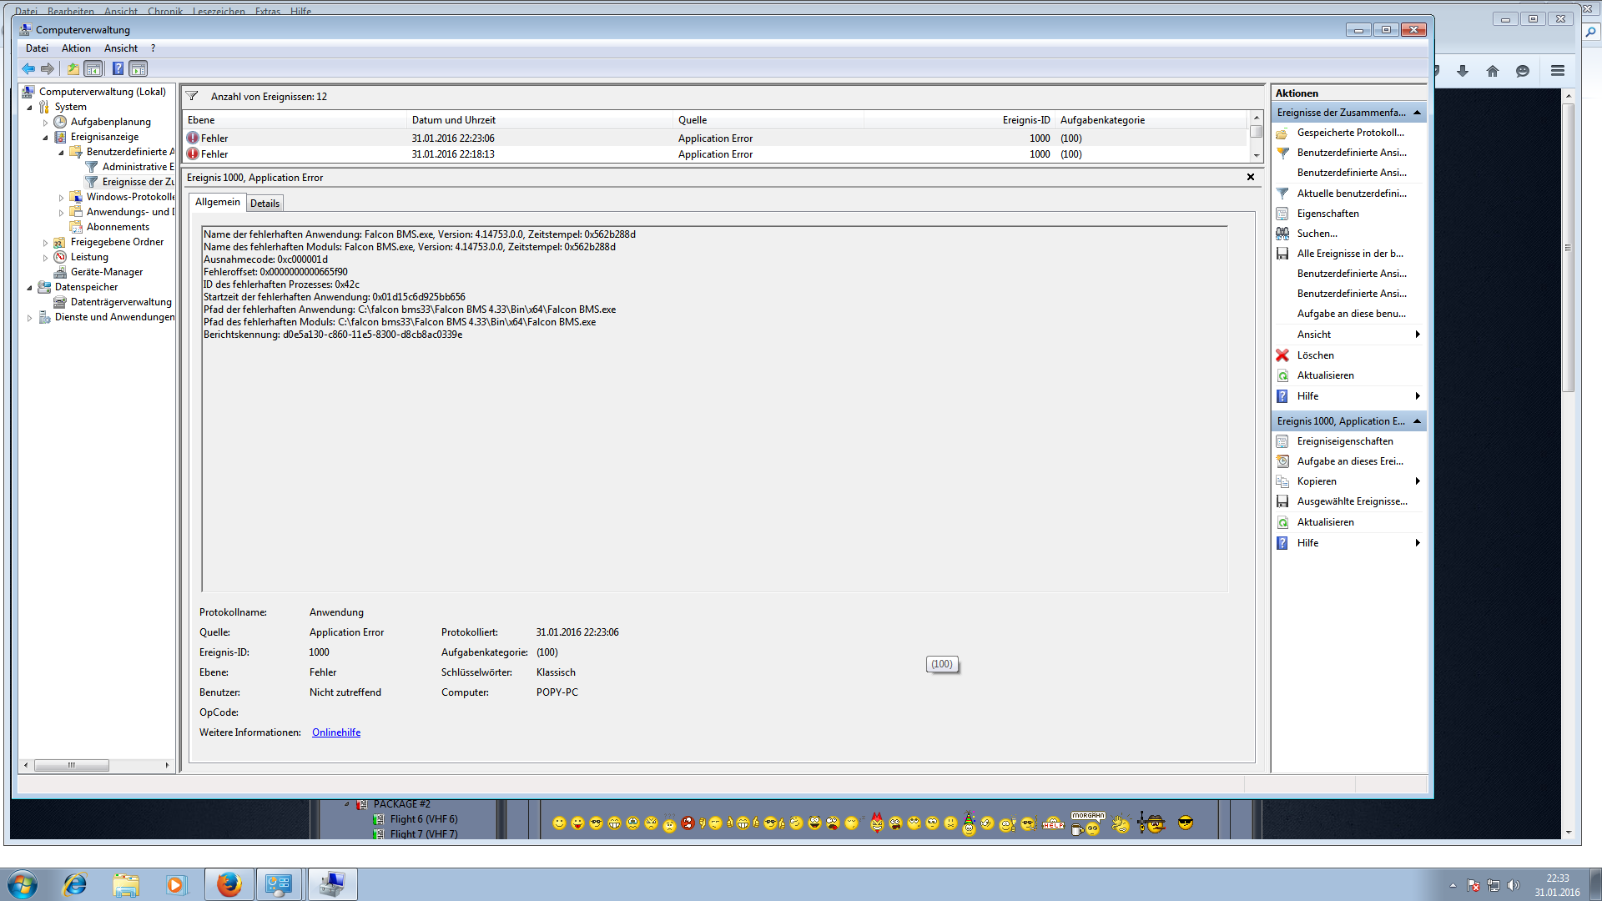Click Aufgabe an dieses Ereignis clock icon
The width and height of the screenshot is (1602, 901).
1282,461
